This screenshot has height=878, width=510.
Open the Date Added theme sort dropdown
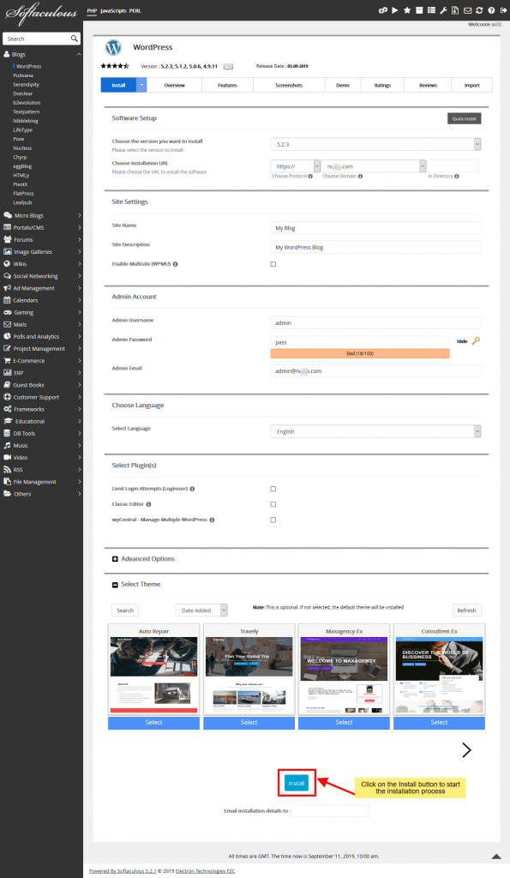click(x=201, y=610)
